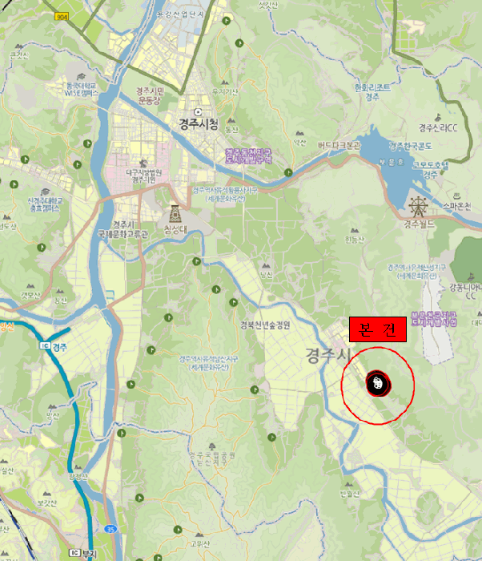This screenshot has height=561, width=482.
Task: Click the 경주월드 ferris wheel icon
Action: pyautogui.click(x=418, y=207)
